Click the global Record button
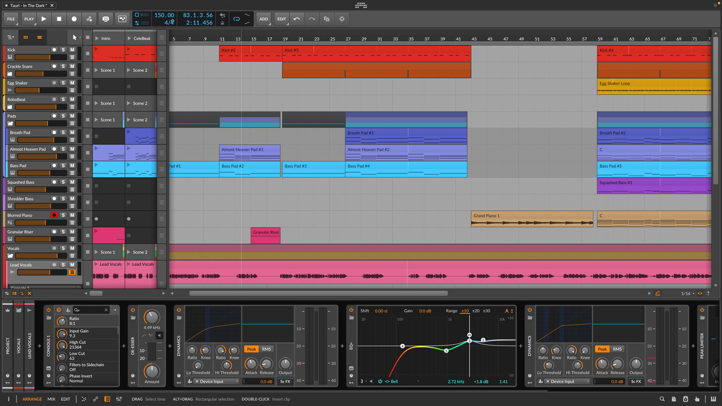 pyautogui.click(x=74, y=19)
